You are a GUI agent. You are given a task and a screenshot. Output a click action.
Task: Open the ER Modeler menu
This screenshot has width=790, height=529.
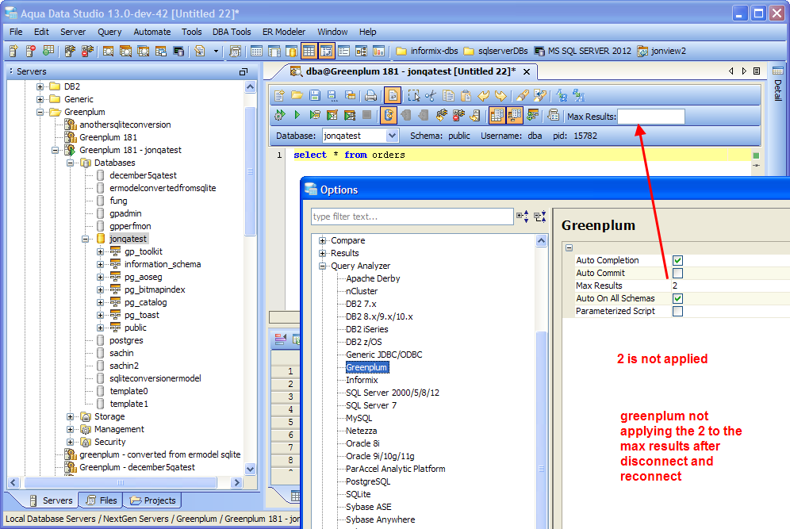(x=284, y=32)
